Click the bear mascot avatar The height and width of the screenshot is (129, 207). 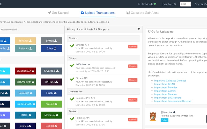(153, 117)
